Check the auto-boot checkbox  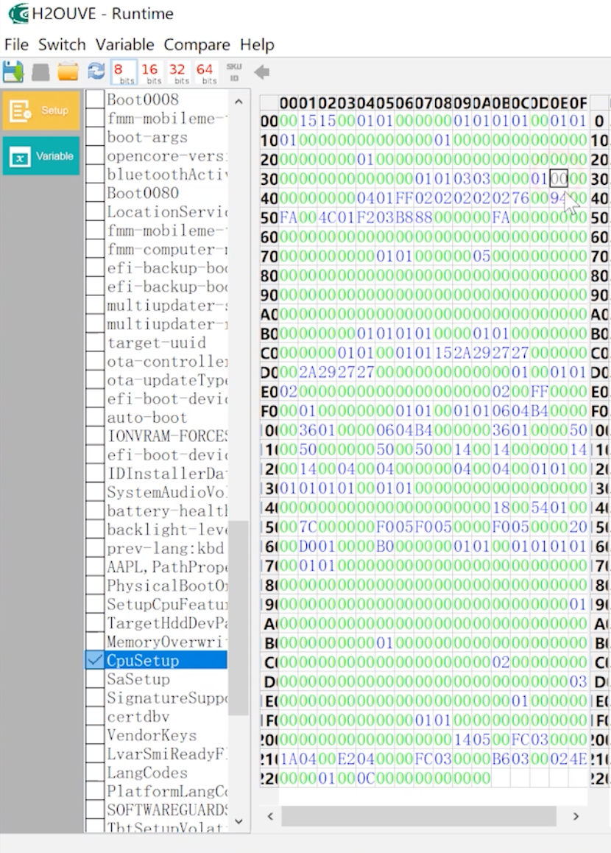[x=94, y=417]
